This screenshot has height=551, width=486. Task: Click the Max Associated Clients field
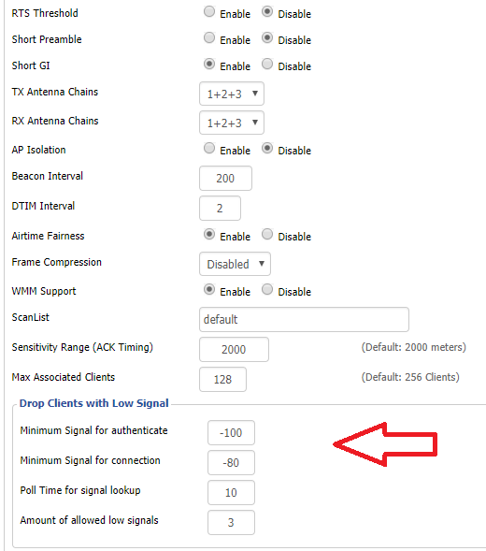pos(222,379)
